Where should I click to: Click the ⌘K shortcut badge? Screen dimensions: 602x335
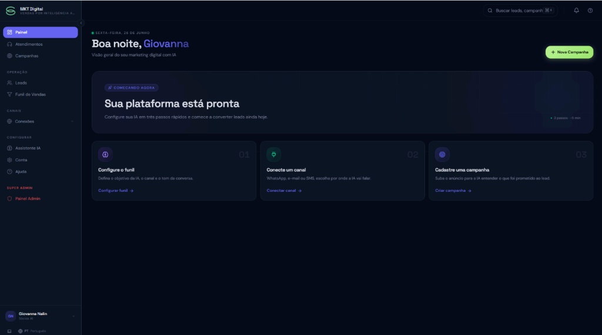[549, 11]
